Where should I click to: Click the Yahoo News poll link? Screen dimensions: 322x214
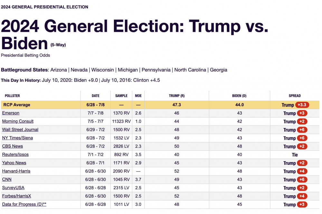(x=14, y=163)
